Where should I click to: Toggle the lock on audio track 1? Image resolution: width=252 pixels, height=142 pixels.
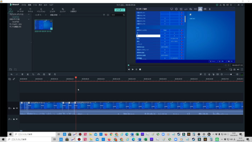pyautogui.click(x=14, y=119)
